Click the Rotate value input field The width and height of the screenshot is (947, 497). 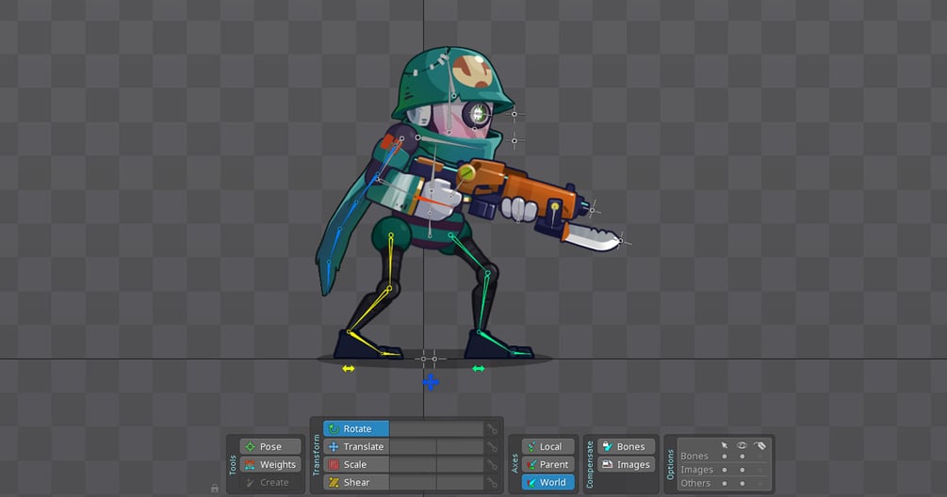[x=436, y=429]
